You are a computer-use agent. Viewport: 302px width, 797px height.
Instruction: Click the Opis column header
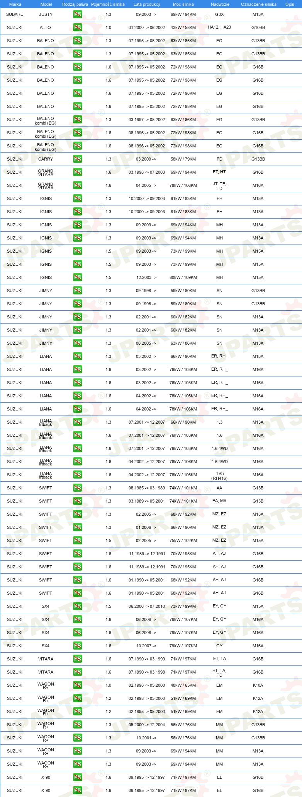coord(290,4)
